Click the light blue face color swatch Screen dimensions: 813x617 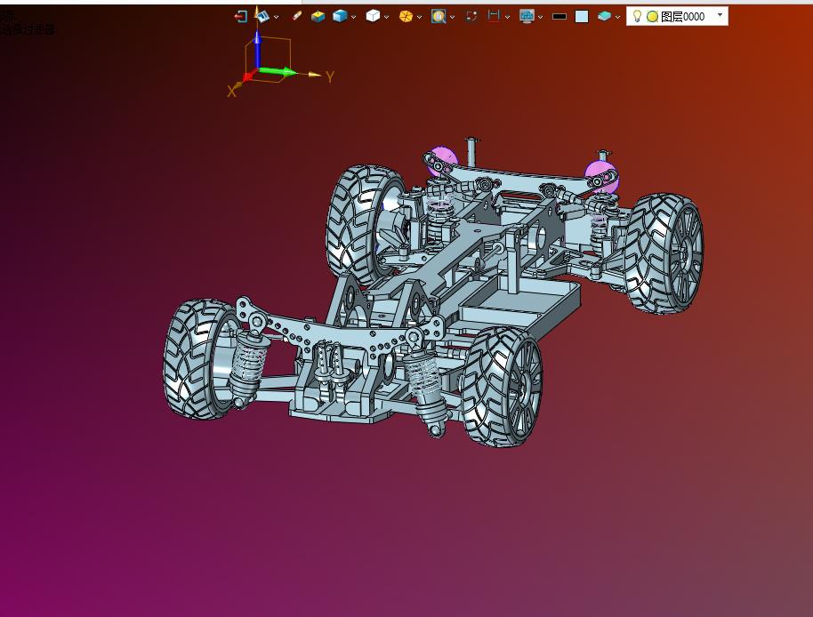[x=582, y=17]
